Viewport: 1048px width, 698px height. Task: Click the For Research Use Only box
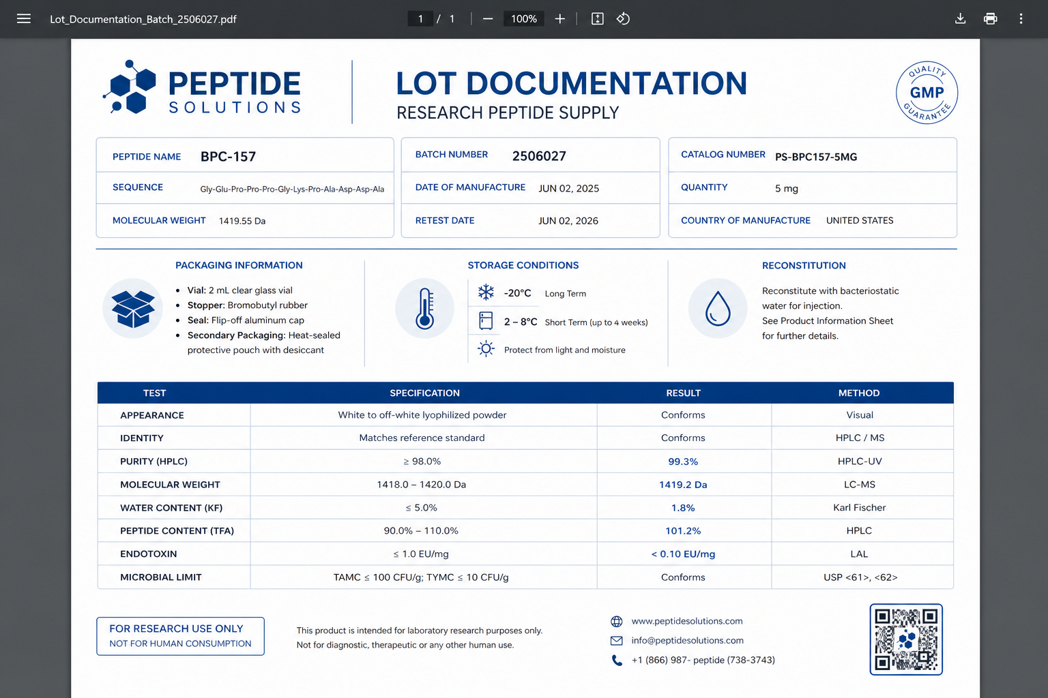(x=180, y=636)
